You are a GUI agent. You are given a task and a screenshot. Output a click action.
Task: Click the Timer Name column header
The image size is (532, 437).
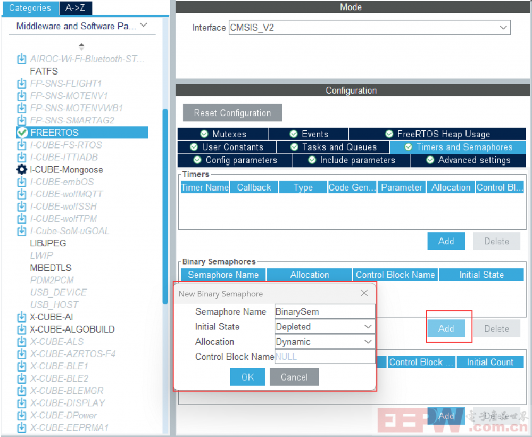pos(205,187)
